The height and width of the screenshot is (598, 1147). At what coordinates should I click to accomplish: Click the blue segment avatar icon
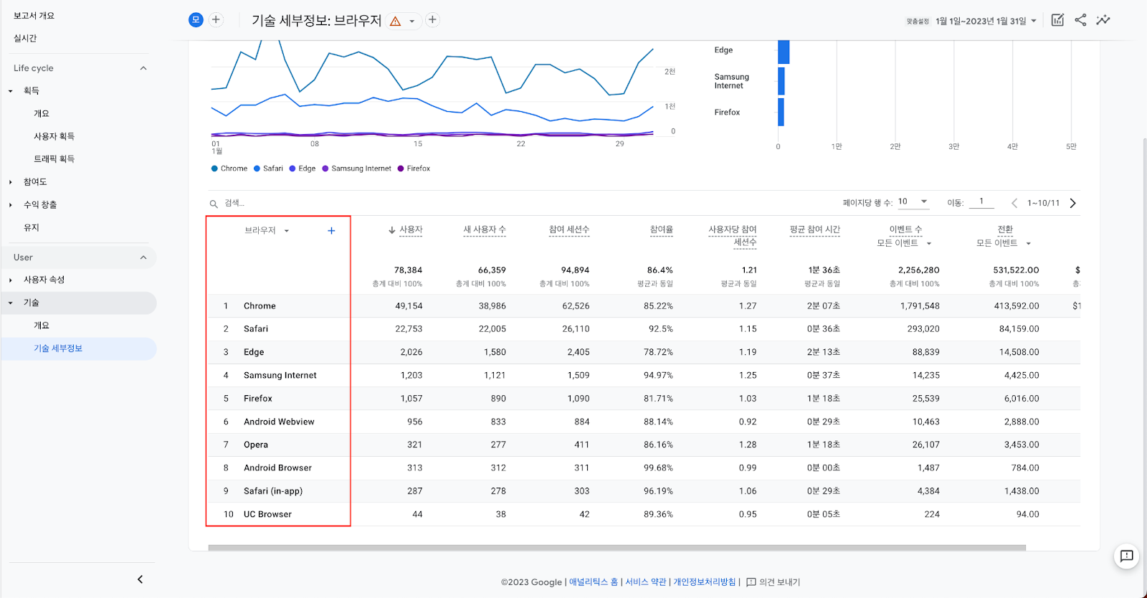point(196,20)
